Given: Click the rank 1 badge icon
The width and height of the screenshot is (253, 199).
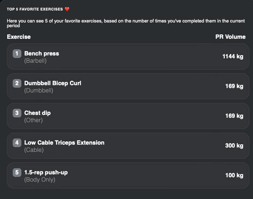Looking at the screenshot, I should 17,54.
